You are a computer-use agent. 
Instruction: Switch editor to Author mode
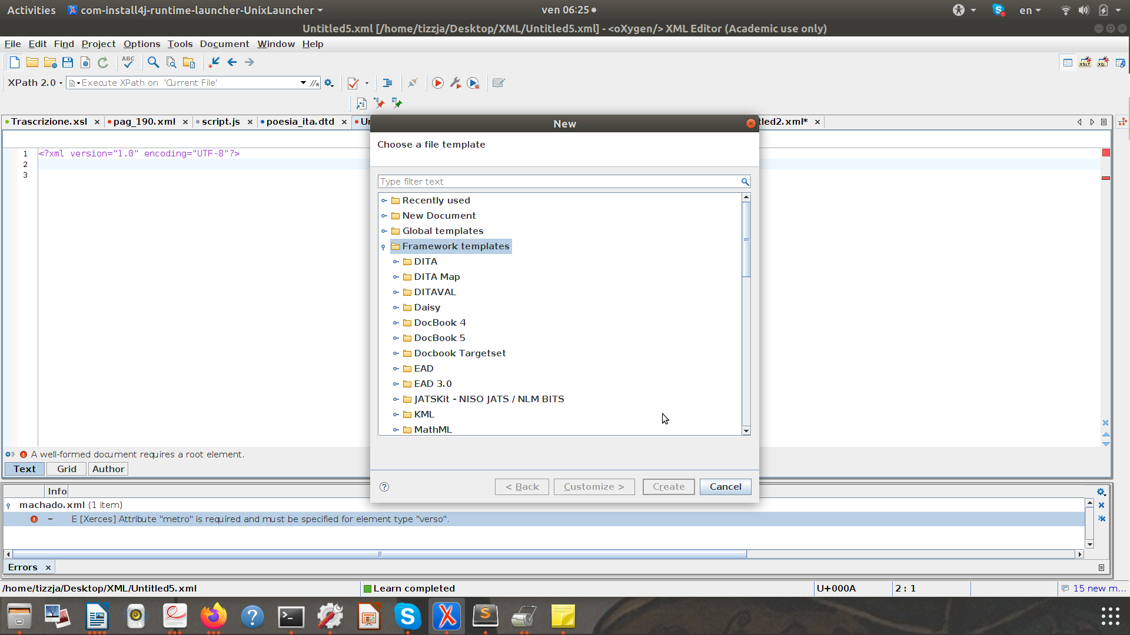tap(108, 469)
